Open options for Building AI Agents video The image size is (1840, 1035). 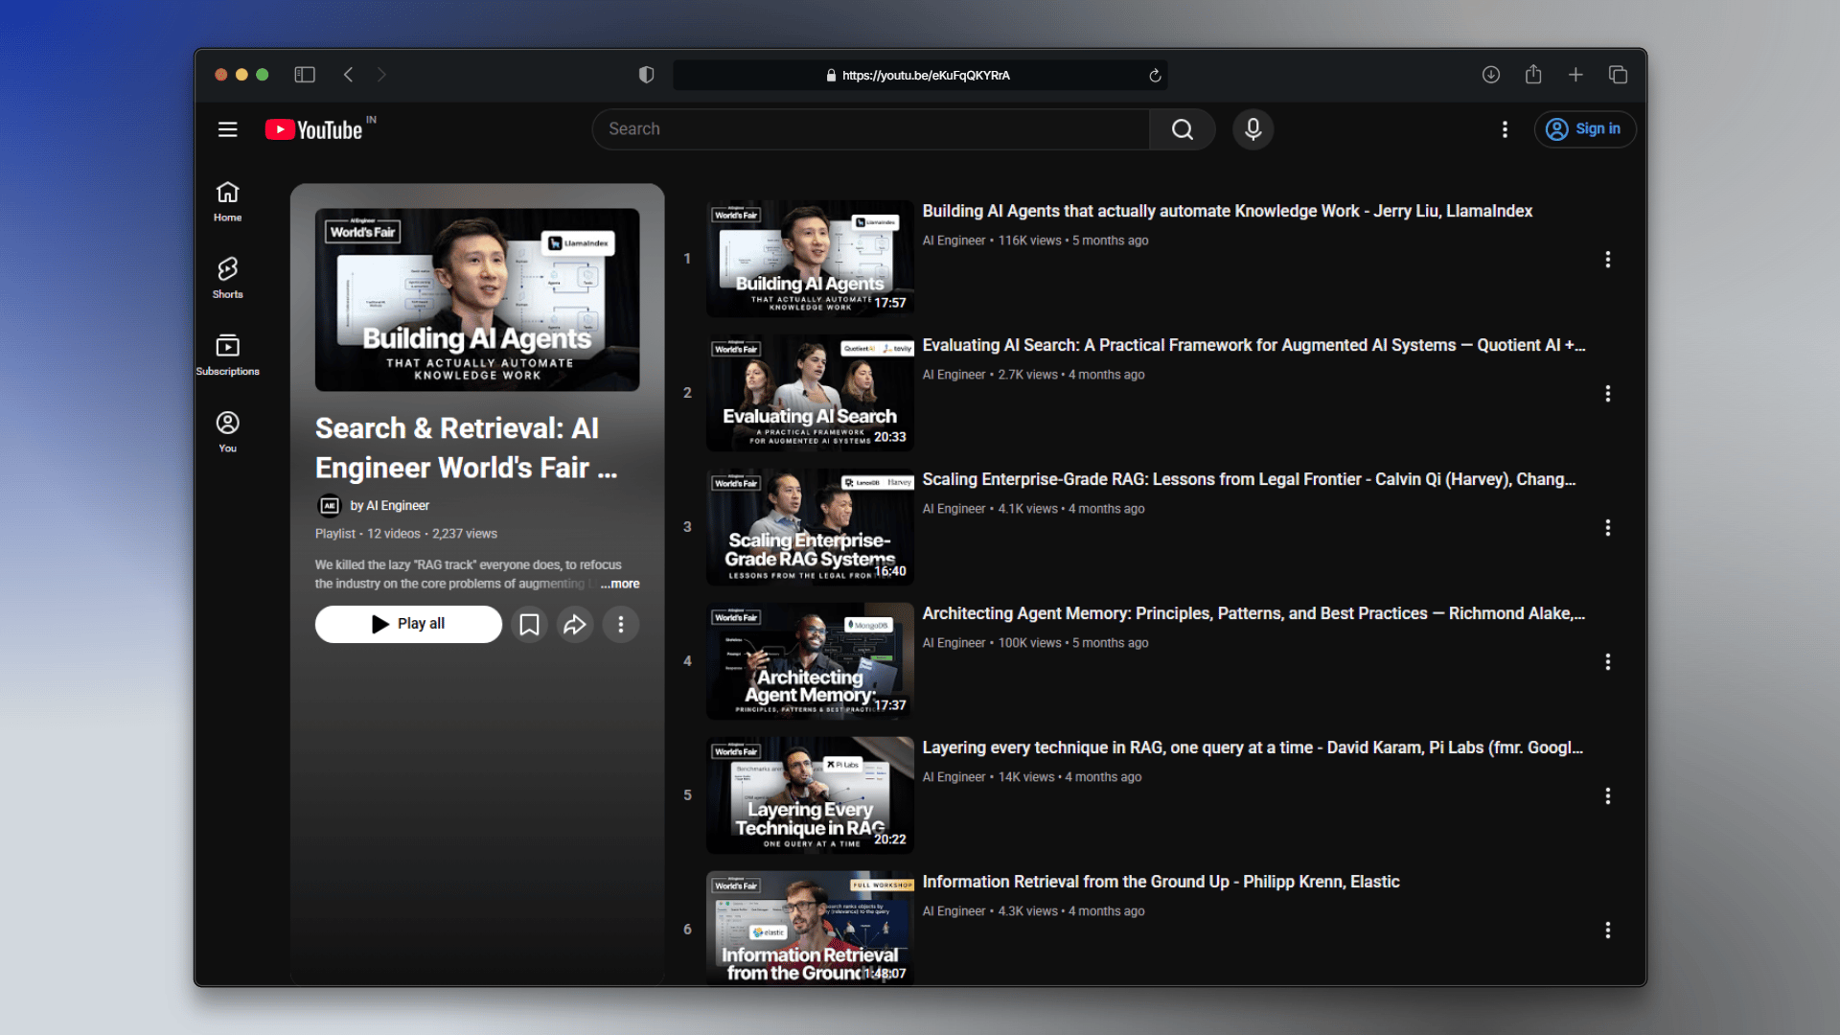(1608, 260)
